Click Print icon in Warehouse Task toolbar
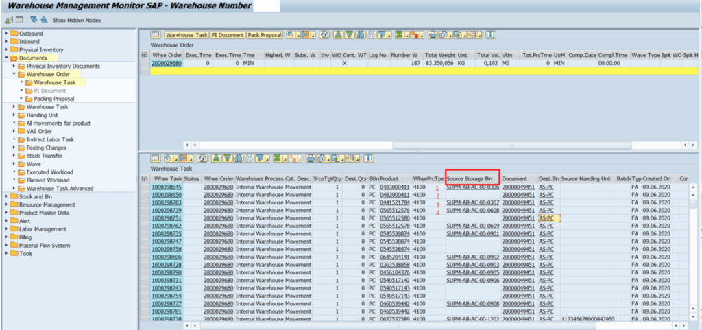 312,158
